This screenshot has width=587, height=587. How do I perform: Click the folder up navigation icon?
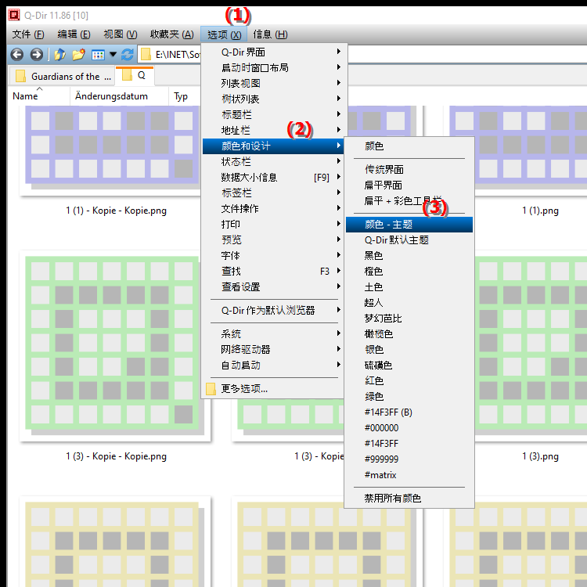click(x=59, y=55)
